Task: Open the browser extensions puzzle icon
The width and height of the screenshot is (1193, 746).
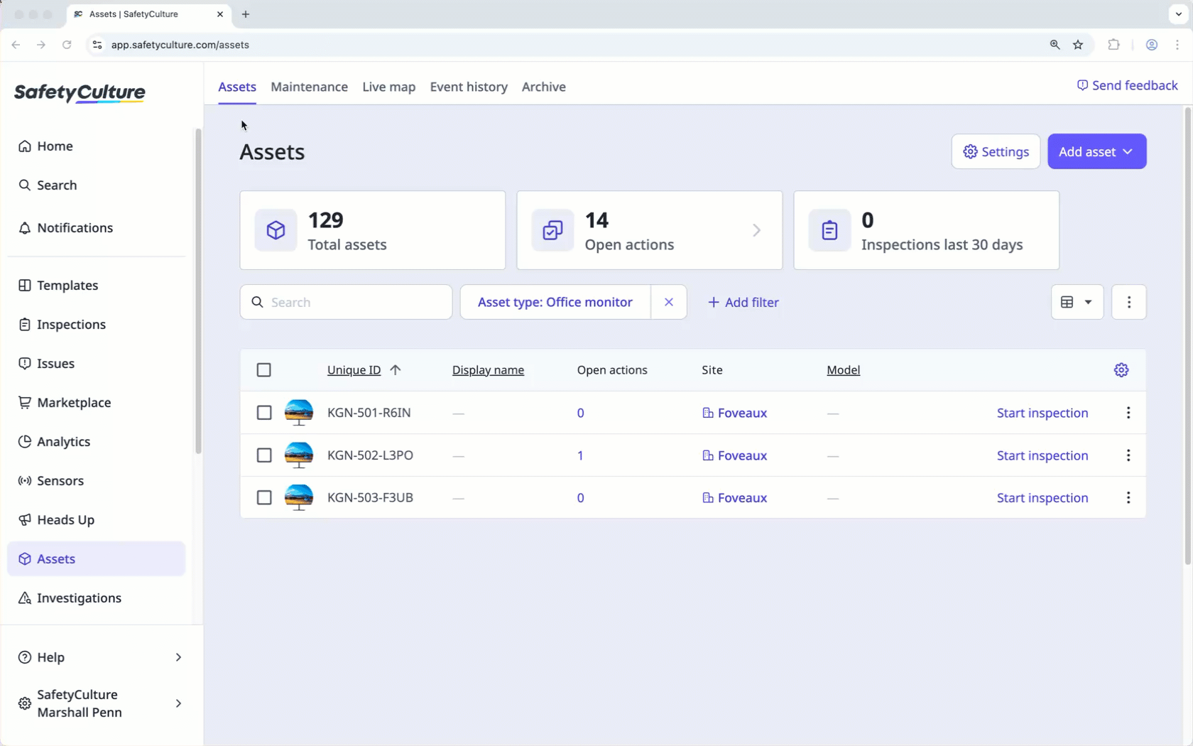Action: click(1113, 45)
